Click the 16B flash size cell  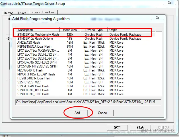point(70,39)
